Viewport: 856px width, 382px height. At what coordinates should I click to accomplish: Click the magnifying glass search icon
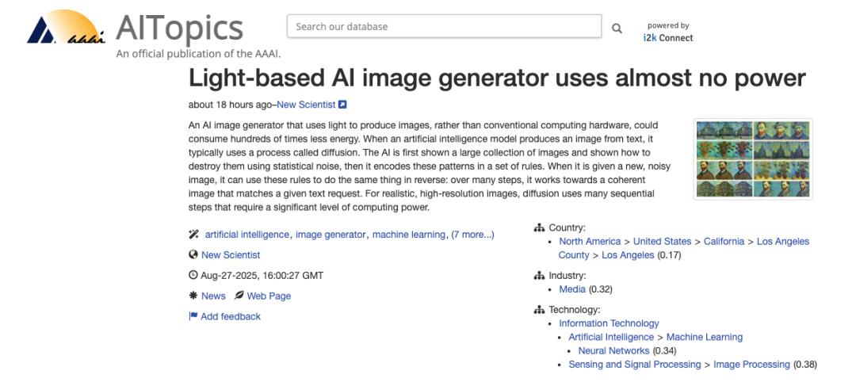pos(617,29)
